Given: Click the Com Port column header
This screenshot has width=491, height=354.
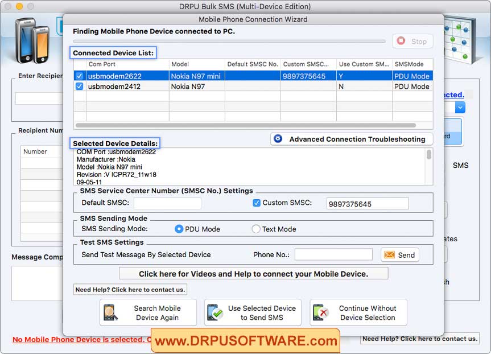Looking at the screenshot, I should click(x=127, y=64).
